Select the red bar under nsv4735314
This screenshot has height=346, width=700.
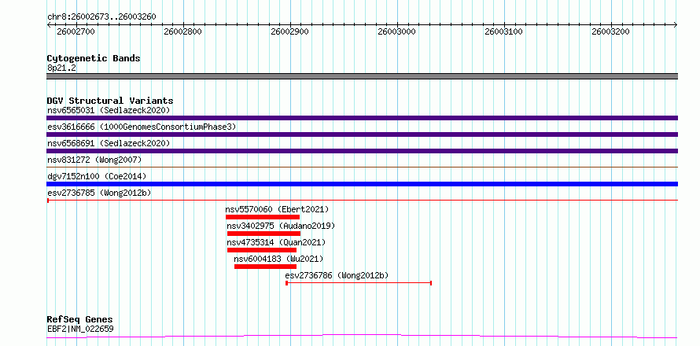[262, 250]
